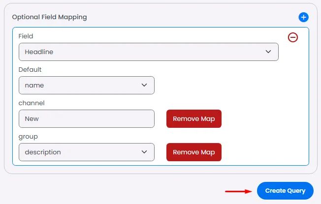
Task: Submit with the Create Query button
Action: coord(285,191)
